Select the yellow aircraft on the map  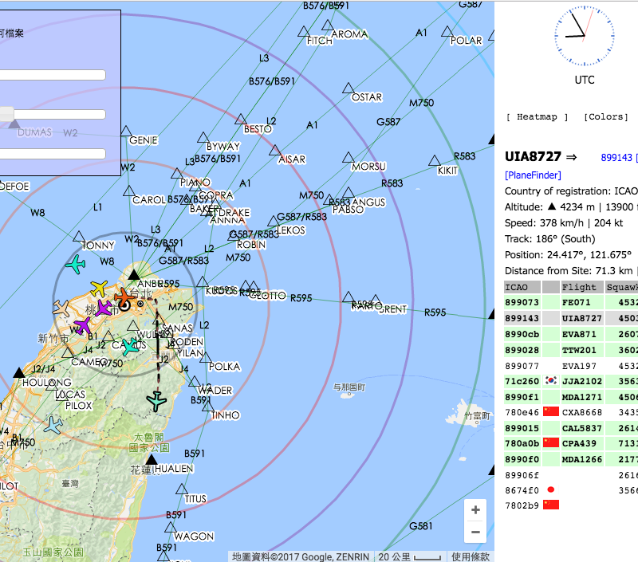point(99,288)
